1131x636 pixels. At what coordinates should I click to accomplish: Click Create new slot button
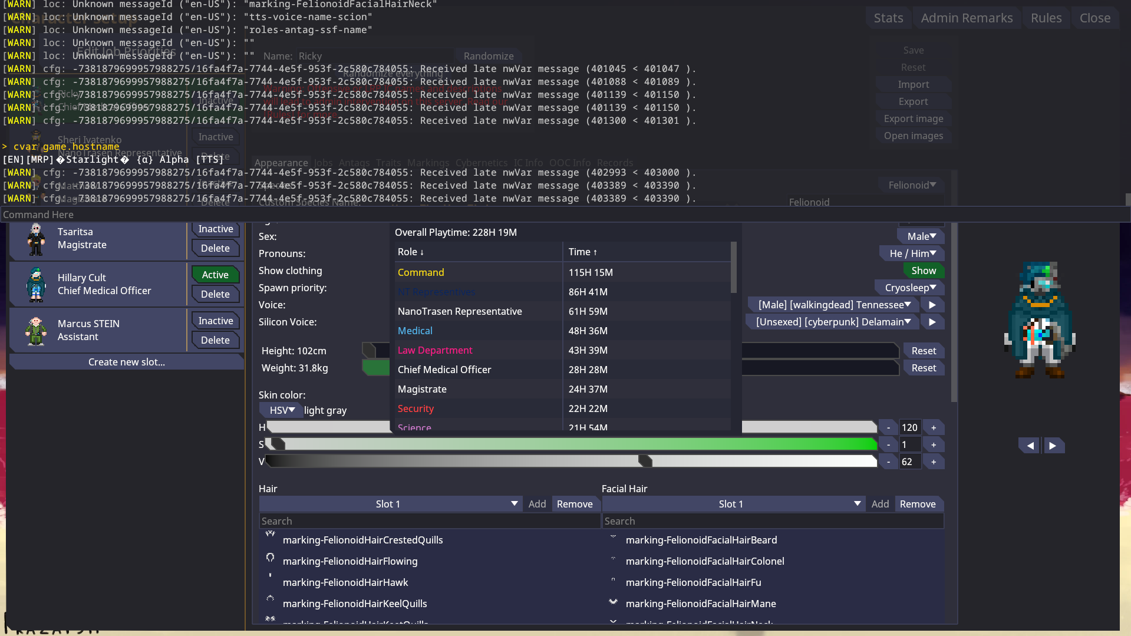[126, 362]
